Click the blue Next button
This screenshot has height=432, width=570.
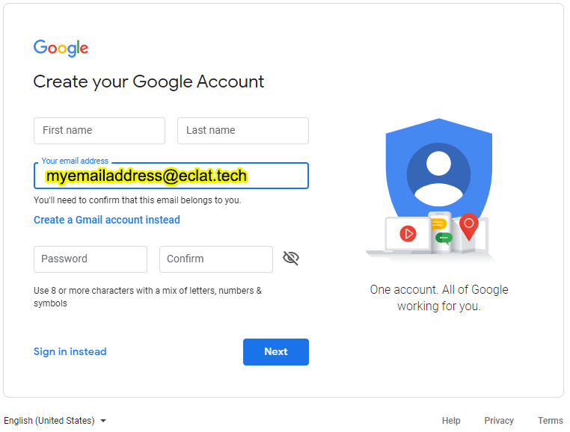pos(276,352)
